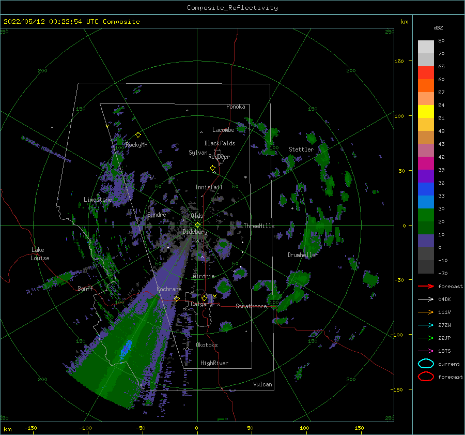Click the ThreeHills city label
465x435 pixels.
(x=259, y=226)
